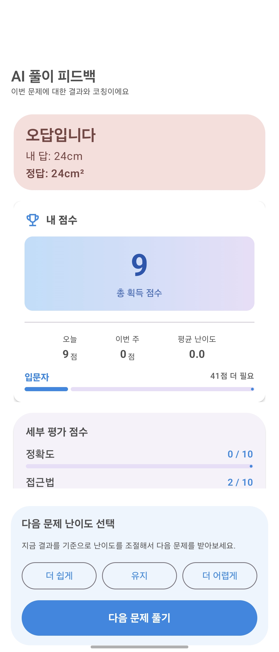Viewport: 279px width, 652px height.
Task: Tap the 이번 주 0점 stat
Action: tap(127, 348)
